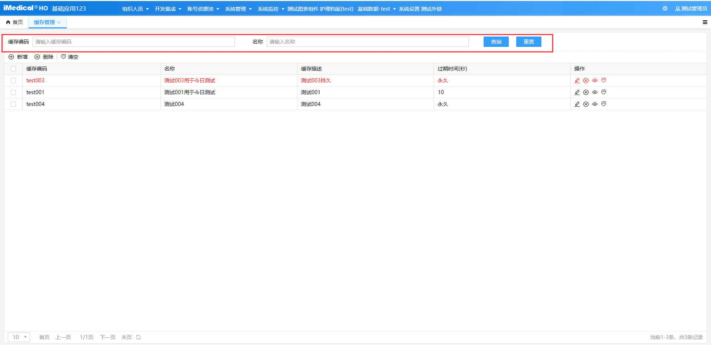
Task: Click the pagination refresh icon
Action: [138, 337]
